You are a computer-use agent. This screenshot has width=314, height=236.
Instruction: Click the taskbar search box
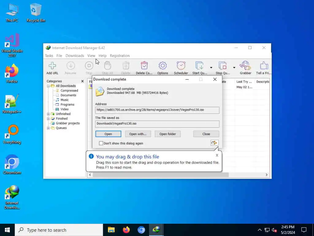(59, 230)
